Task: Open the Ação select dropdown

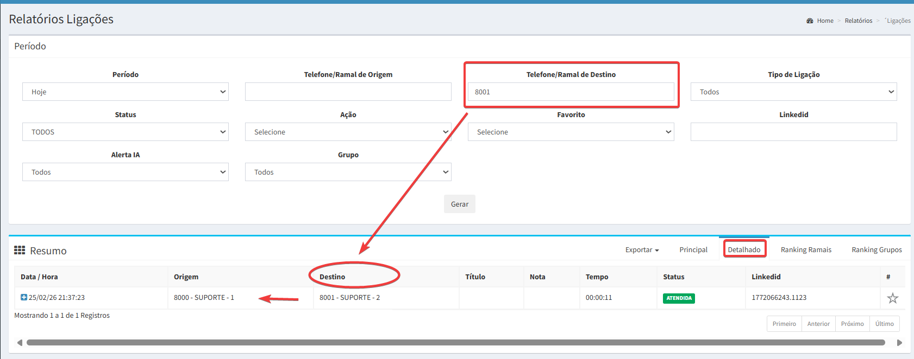Action: (348, 132)
